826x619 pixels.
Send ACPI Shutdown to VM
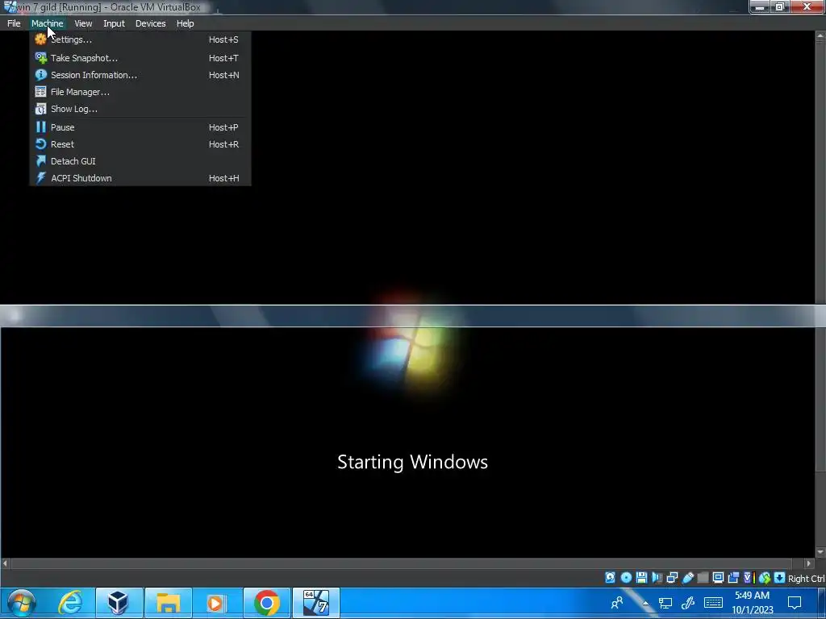140,178
